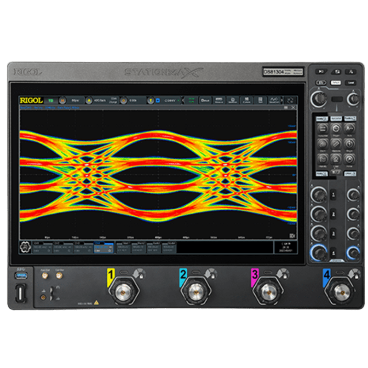Tap the Home icon on the side touchpad

[x=349, y=158]
